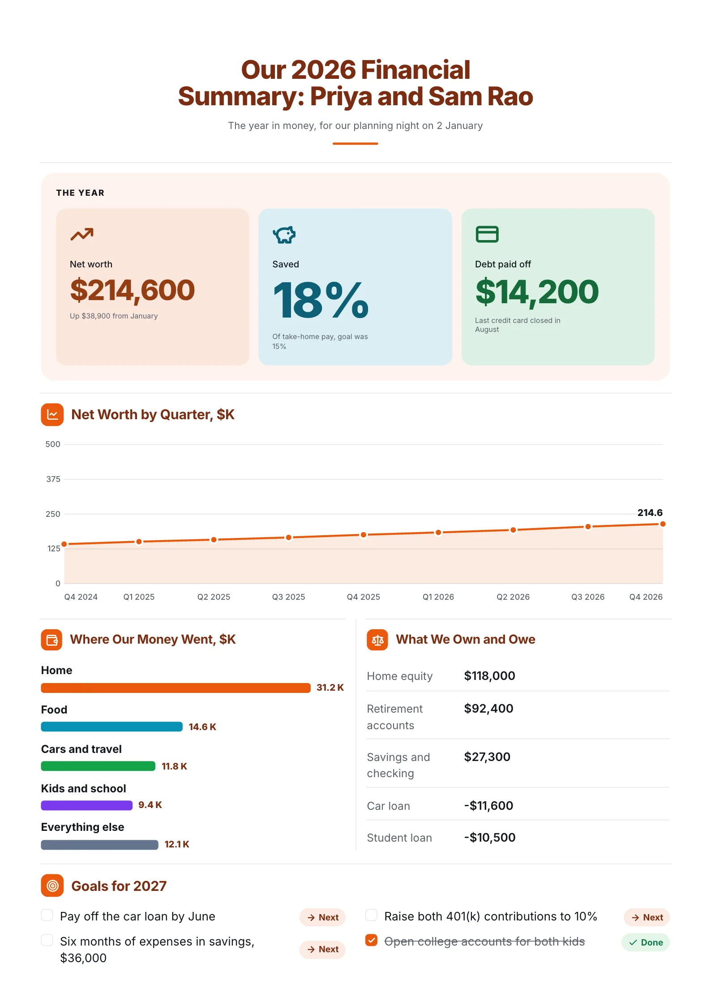Click the '31.2 K' Home spending value
The width and height of the screenshot is (711, 1006).
[x=330, y=688]
